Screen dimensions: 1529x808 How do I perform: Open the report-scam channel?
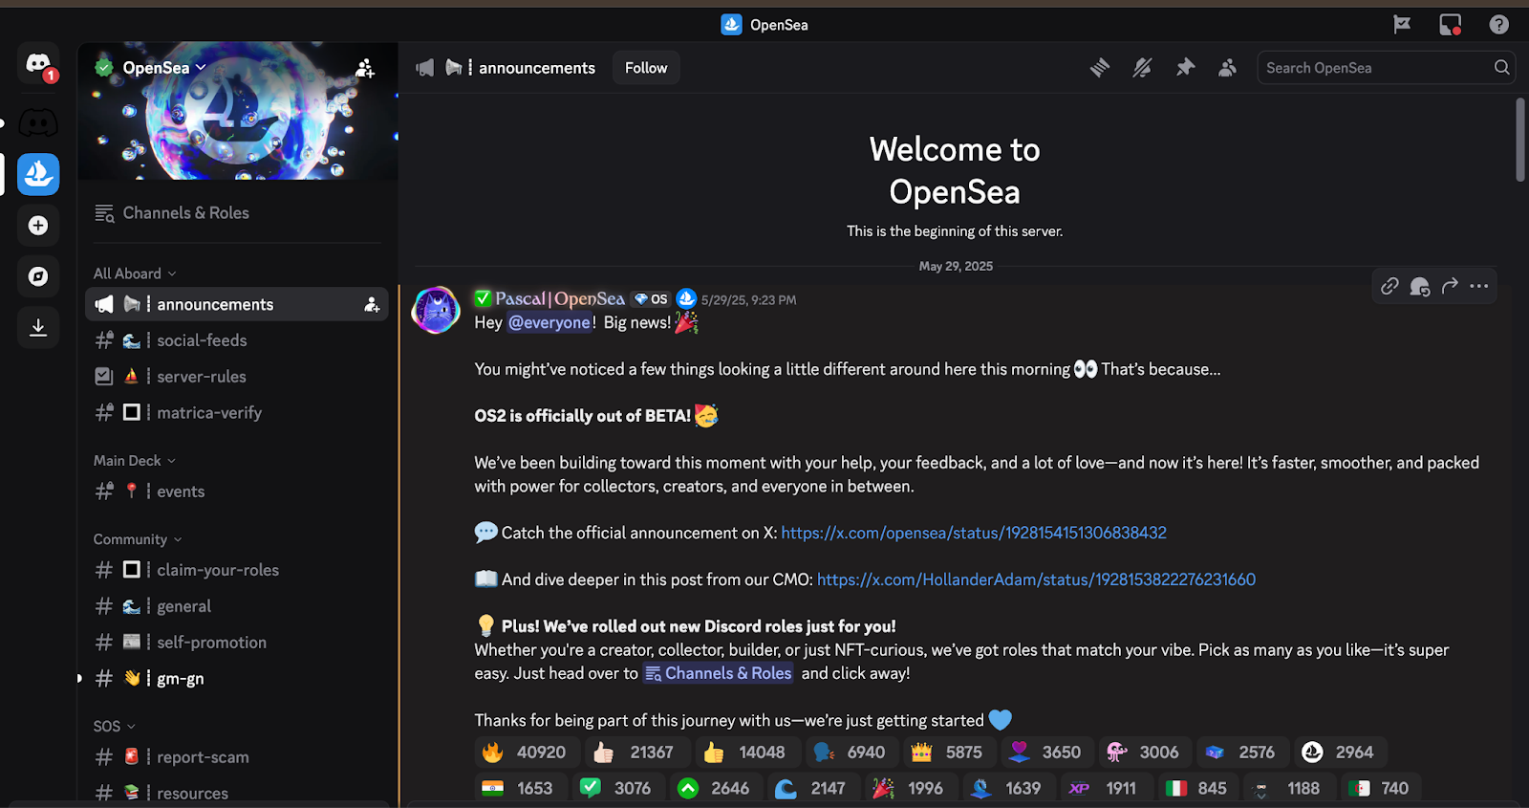click(237, 757)
